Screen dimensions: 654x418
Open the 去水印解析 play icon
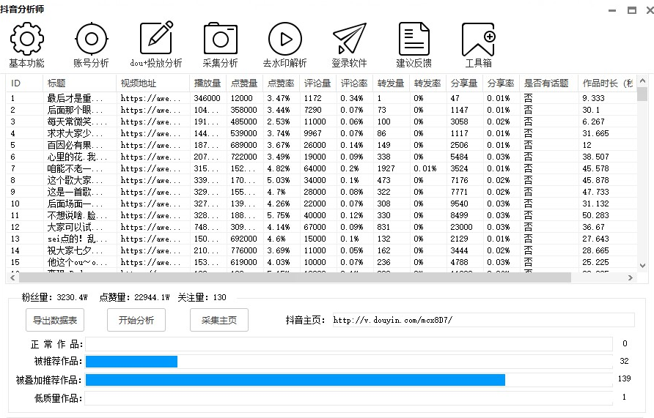(284, 39)
